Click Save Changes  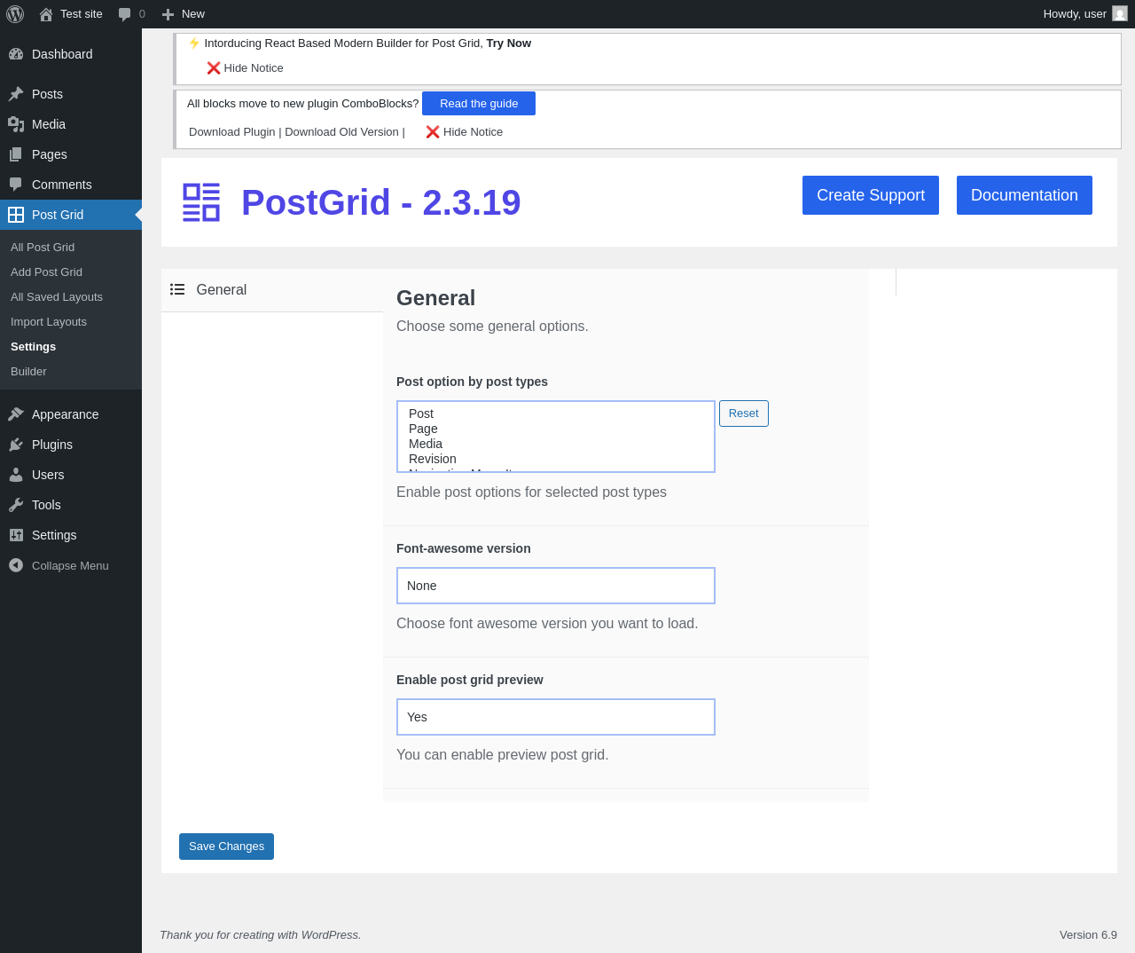226,847
